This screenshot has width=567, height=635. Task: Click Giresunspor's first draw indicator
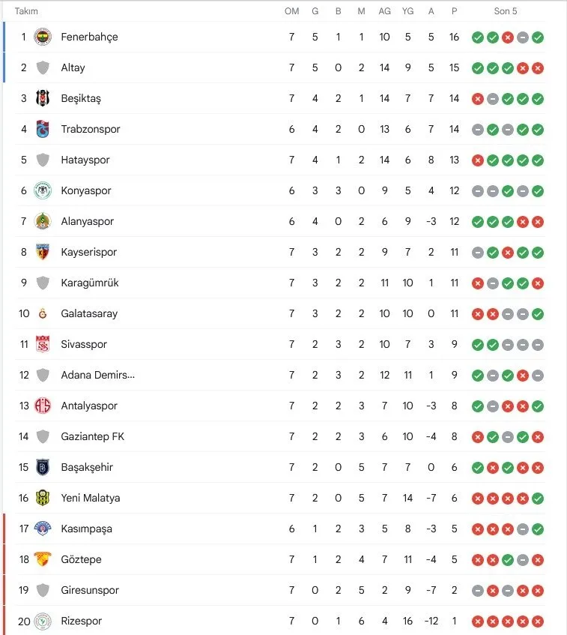478,591
